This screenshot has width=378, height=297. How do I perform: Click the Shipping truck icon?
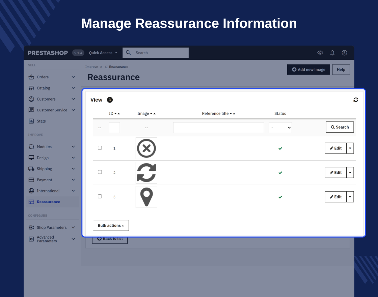point(31,169)
